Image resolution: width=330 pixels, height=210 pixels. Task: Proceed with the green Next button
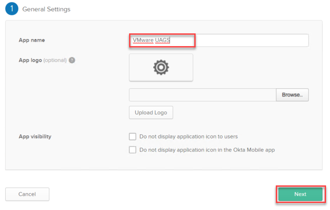coord(300,194)
